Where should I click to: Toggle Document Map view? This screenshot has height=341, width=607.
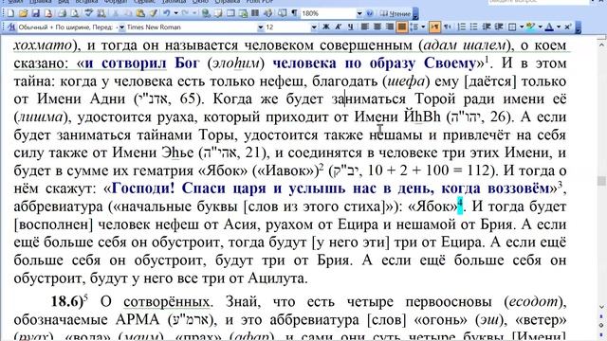[283, 13]
